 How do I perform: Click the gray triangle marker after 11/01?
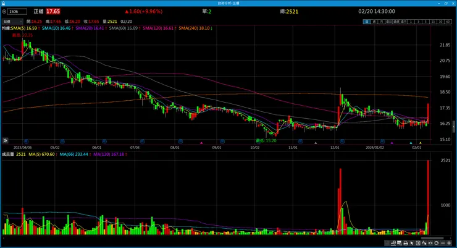coord(316,143)
